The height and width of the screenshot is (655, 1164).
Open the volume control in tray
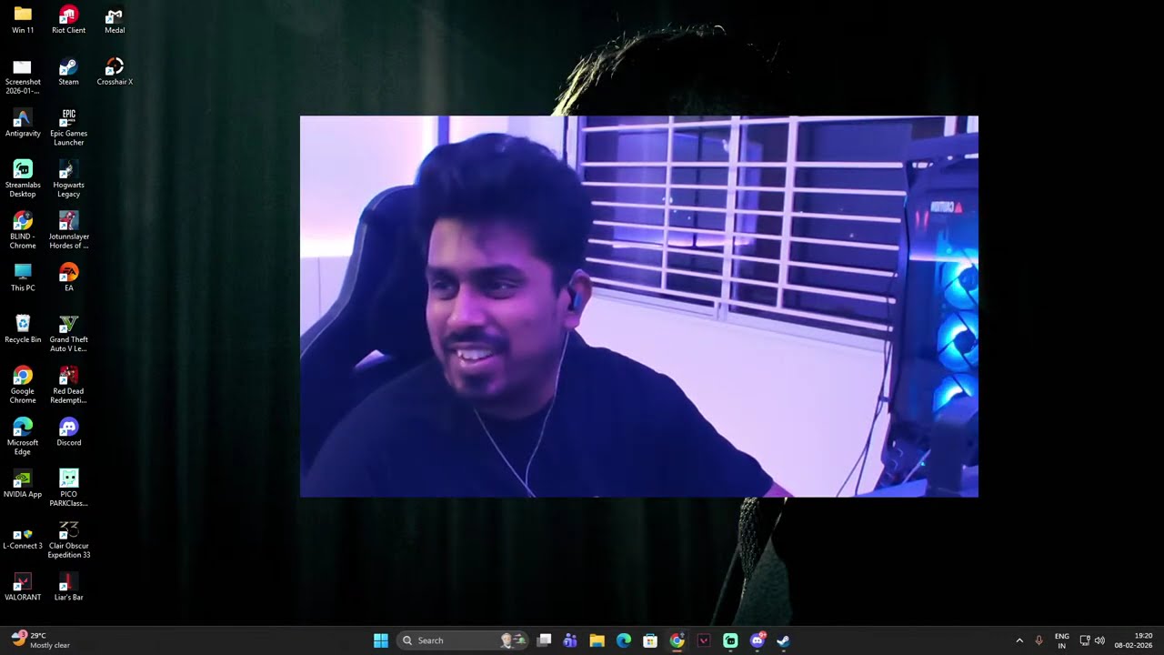click(1100, 640)
